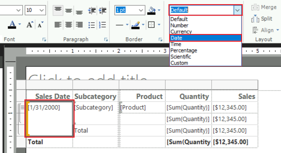This screenshot has height=153, width=281.
Task: Apply numbered list formatting
Action: tap(103, 24)
